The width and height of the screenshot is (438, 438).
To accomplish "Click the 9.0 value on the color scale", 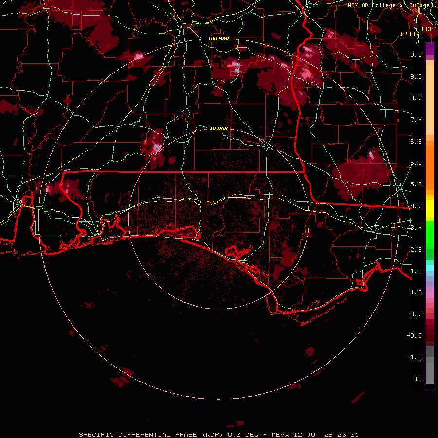I will point(416,76).
